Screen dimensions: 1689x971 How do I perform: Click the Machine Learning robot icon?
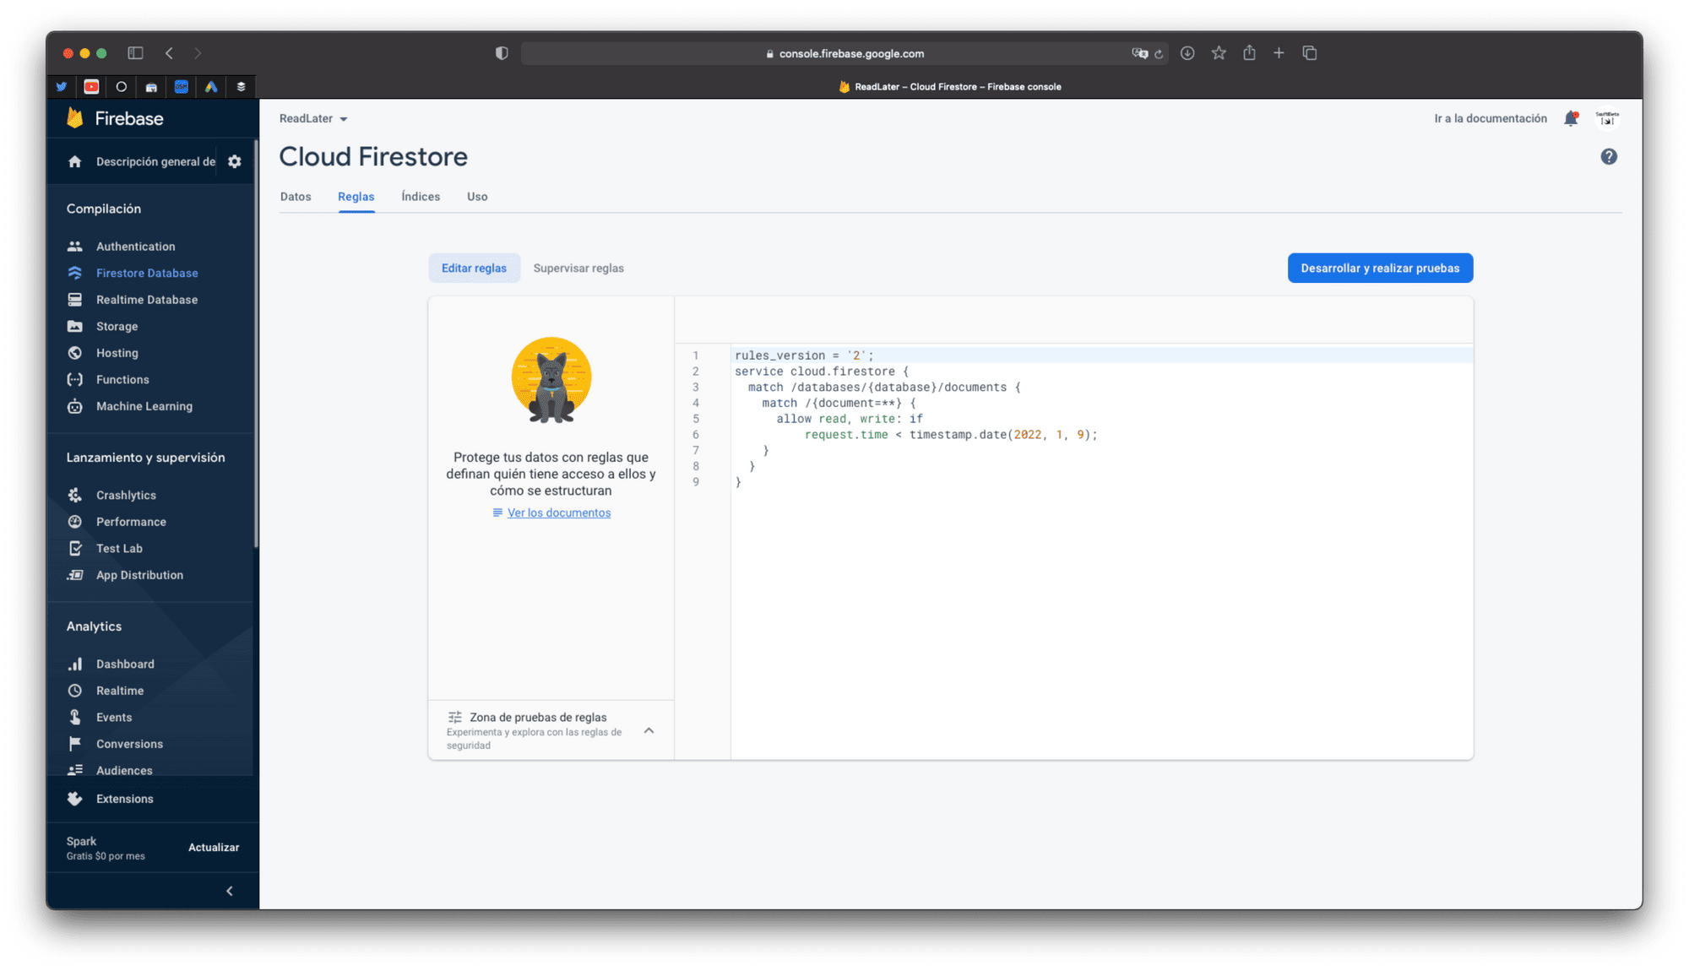point(75,406)
